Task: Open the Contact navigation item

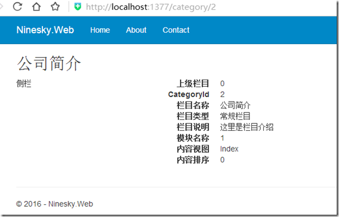Action: pos(176,30)
